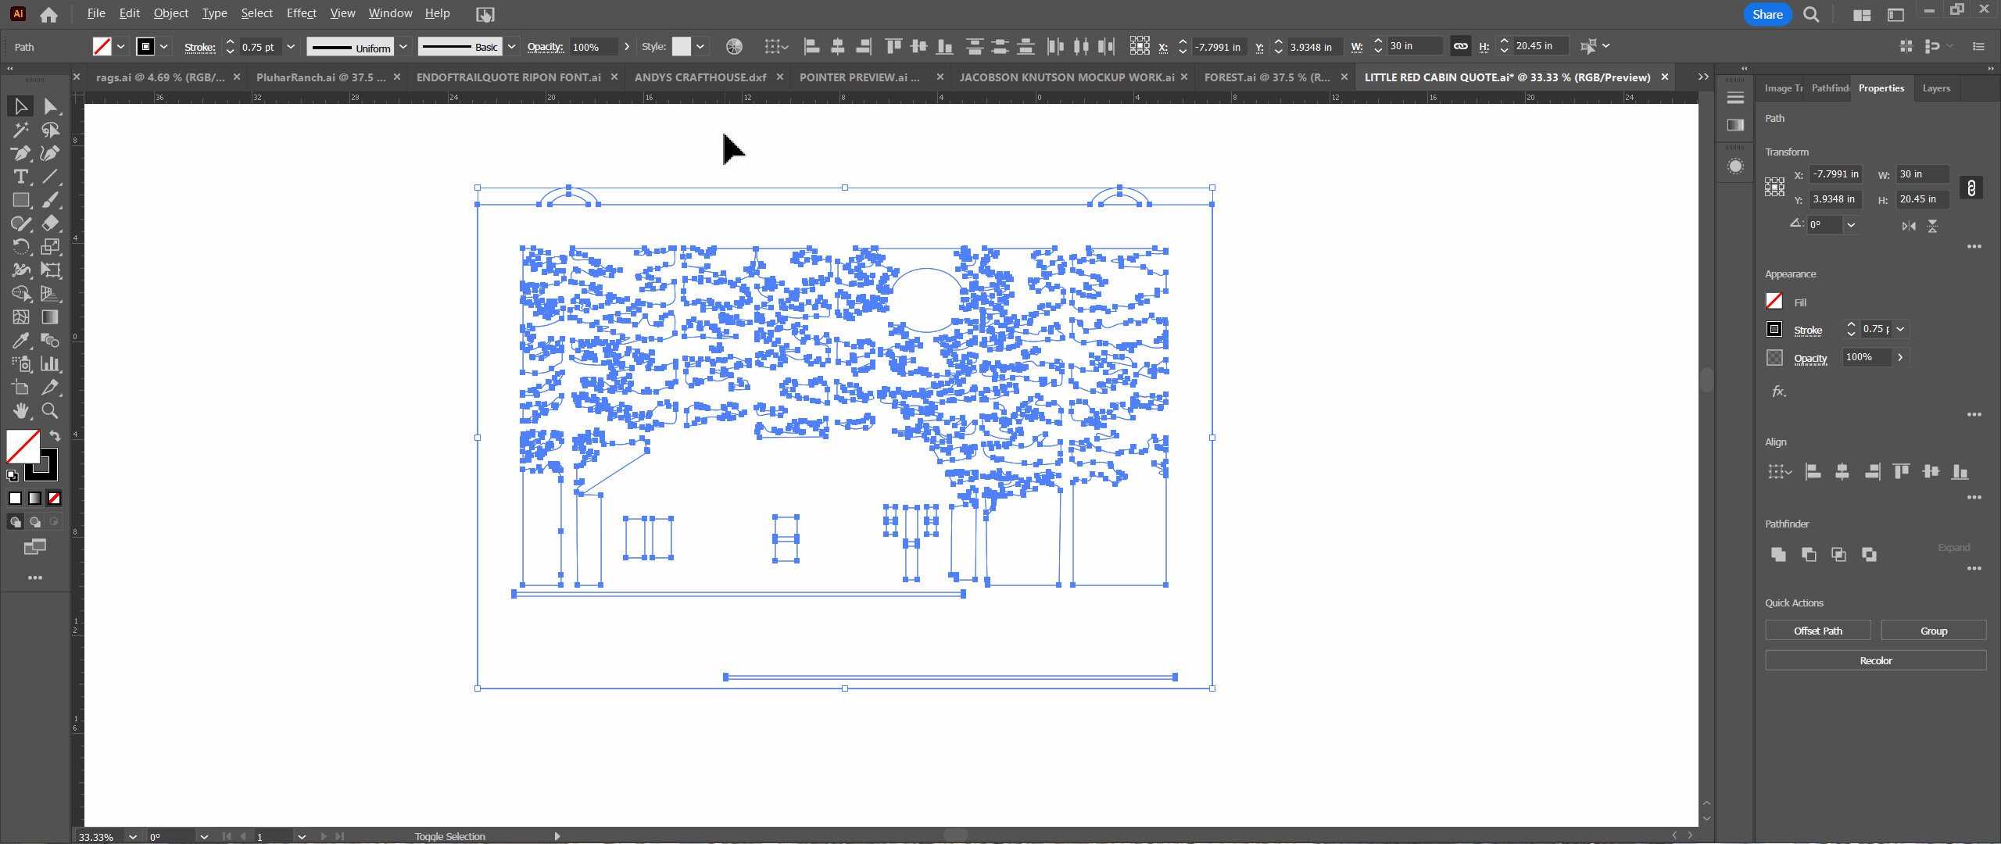Click the Recolor button

(1874, 660)
